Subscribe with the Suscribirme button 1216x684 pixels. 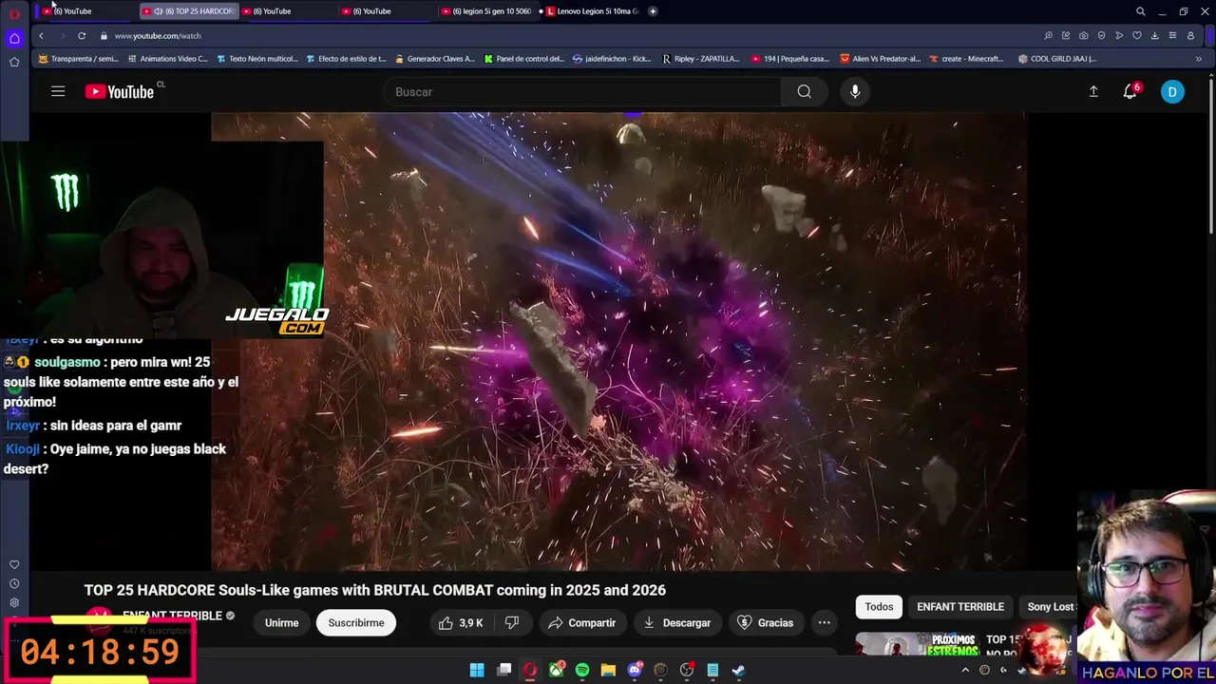pos(356,622)
